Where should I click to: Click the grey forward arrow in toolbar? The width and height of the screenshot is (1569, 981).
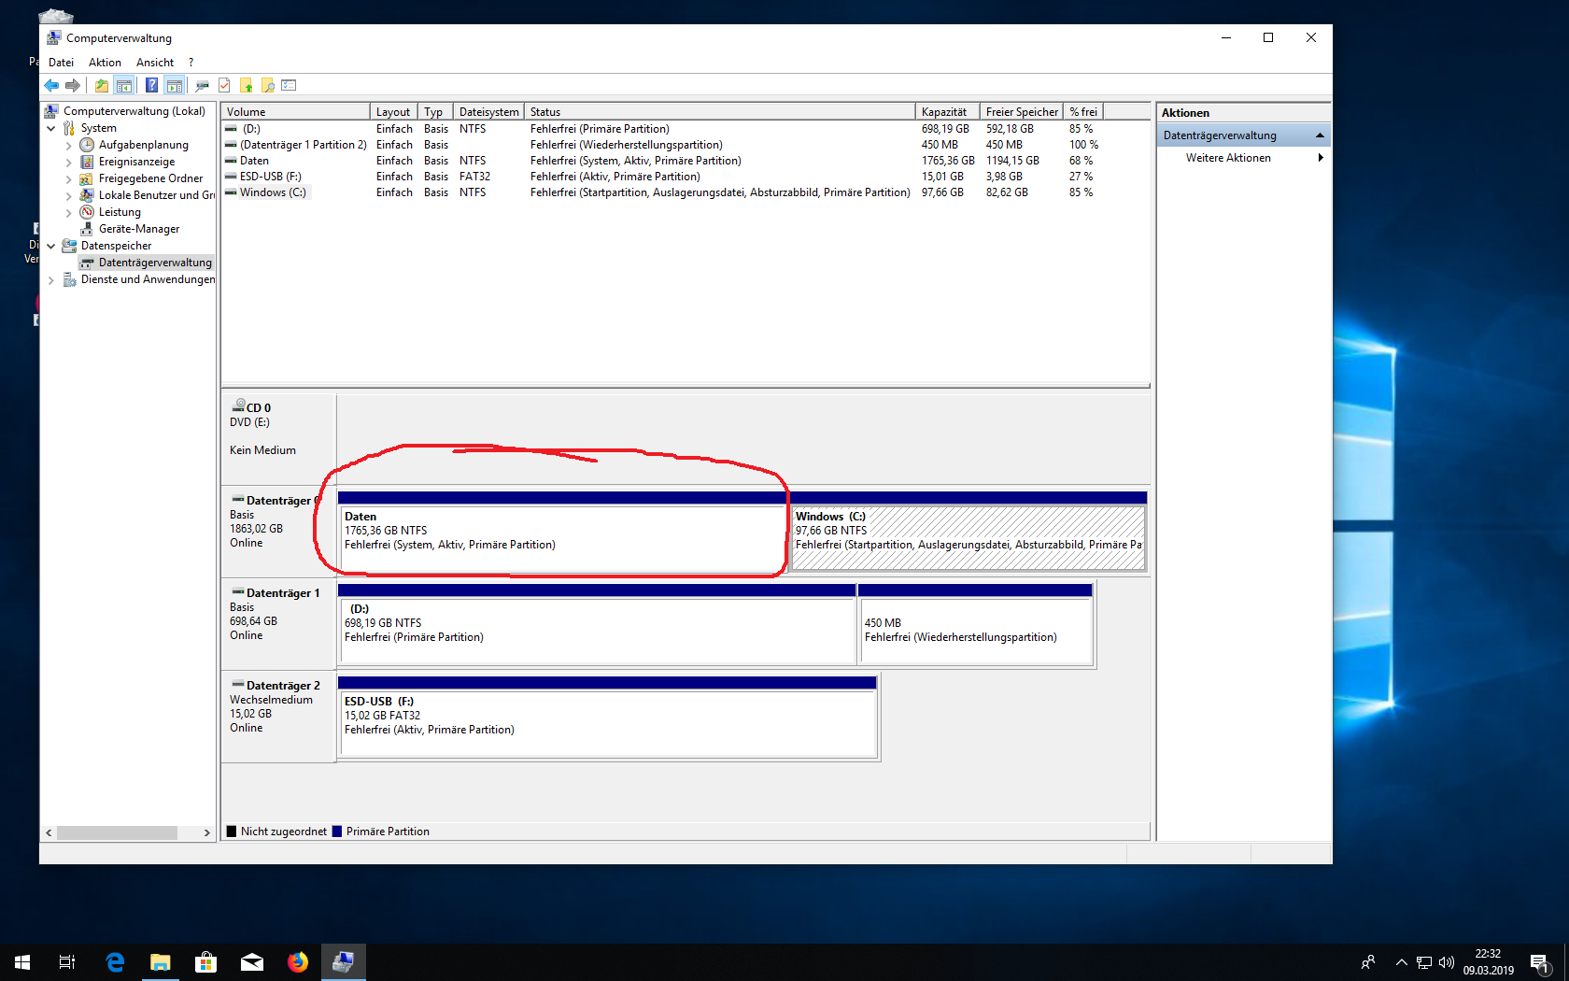73,85
